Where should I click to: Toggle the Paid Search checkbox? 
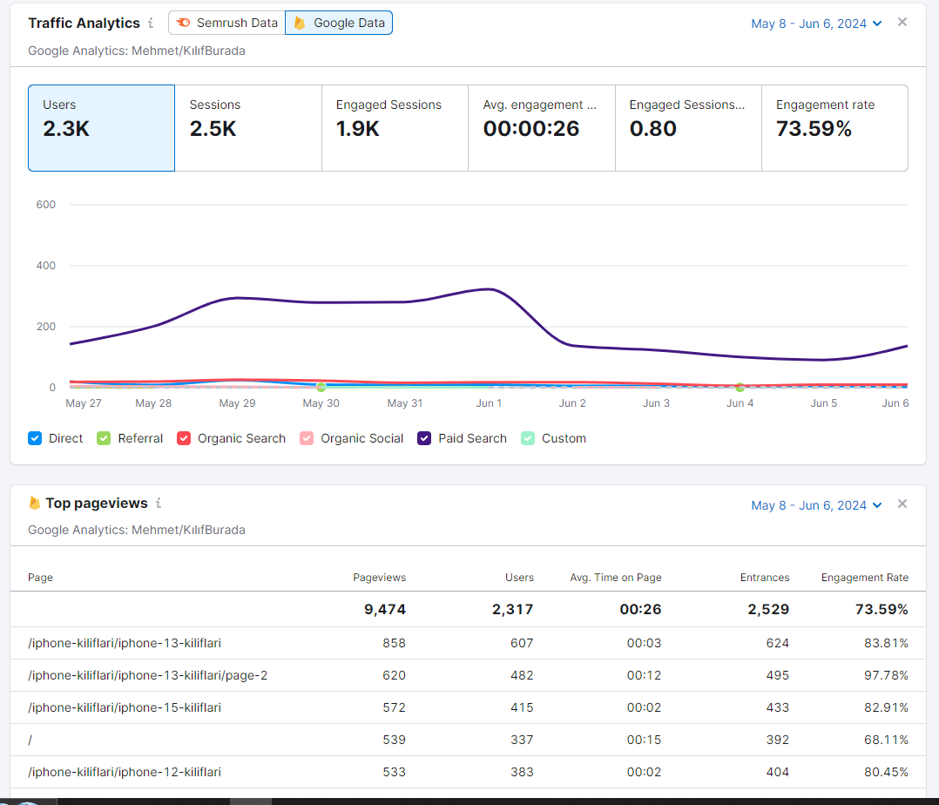click(x=424, y=438)
